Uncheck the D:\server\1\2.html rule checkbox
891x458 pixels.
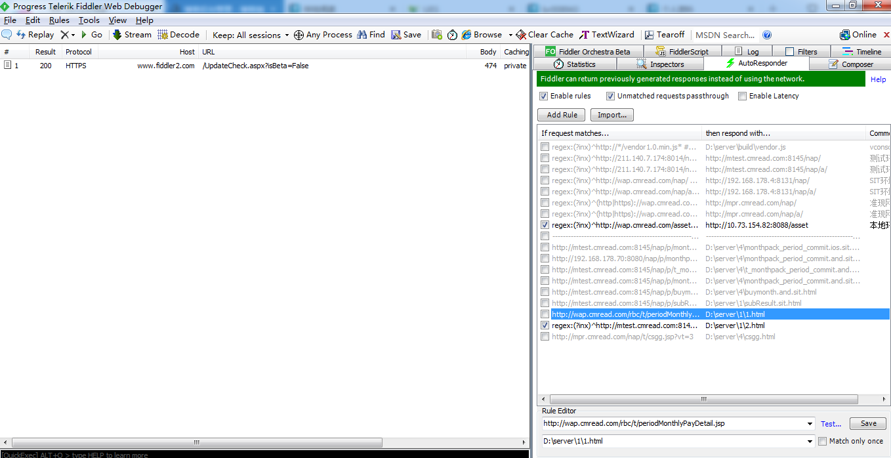pos(545,325)
